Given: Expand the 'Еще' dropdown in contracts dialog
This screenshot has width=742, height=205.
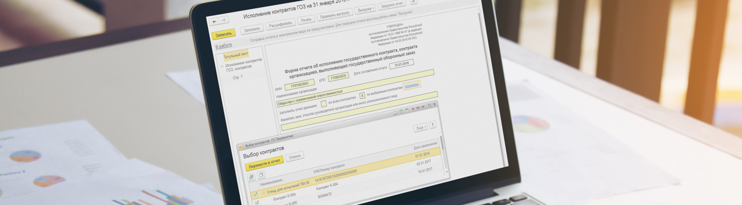Looking at the screenshot, I should point(420,128).
